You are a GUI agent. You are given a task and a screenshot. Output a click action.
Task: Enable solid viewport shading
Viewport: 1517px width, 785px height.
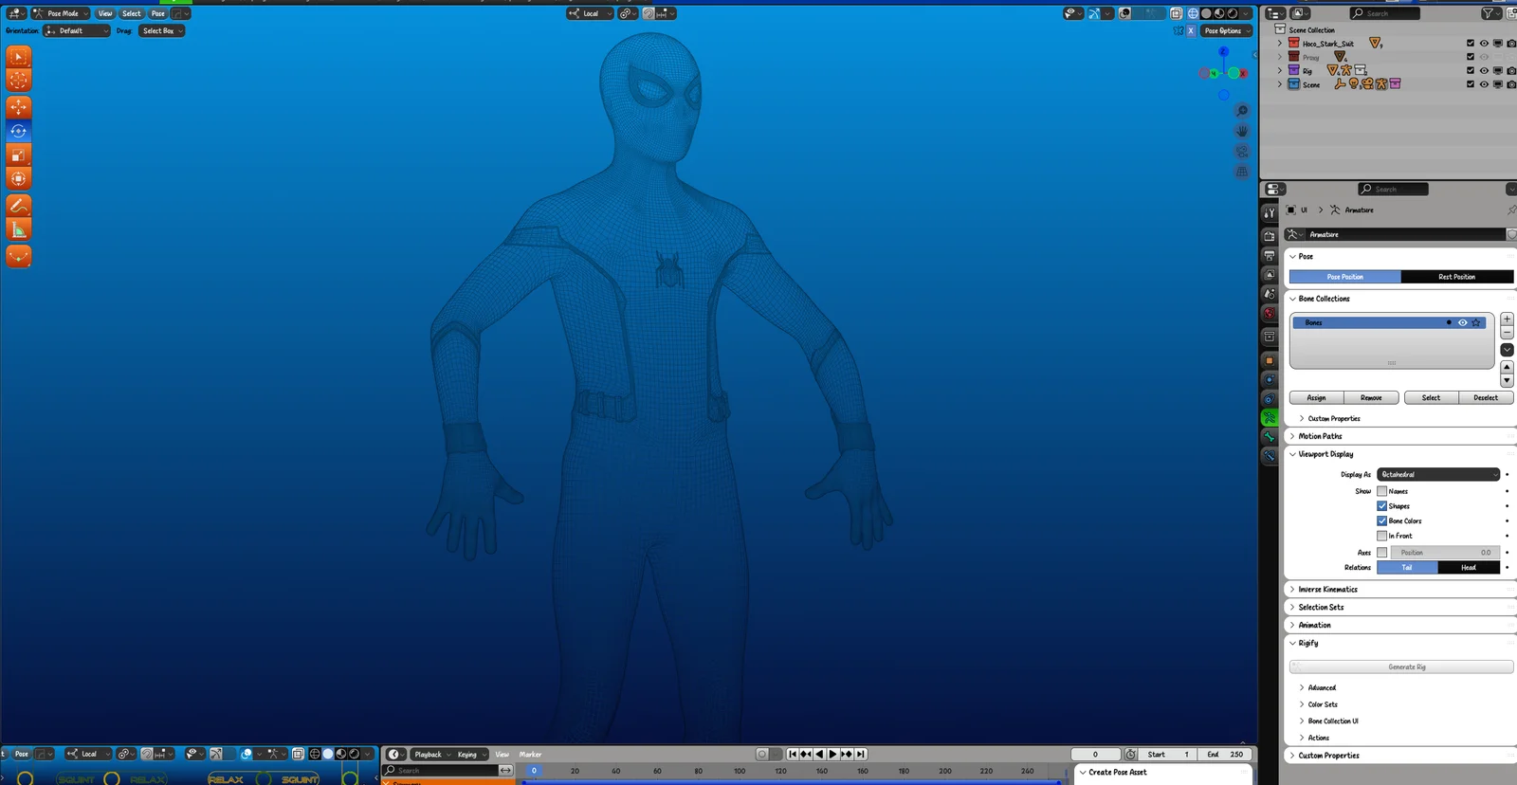[1206, 13]
